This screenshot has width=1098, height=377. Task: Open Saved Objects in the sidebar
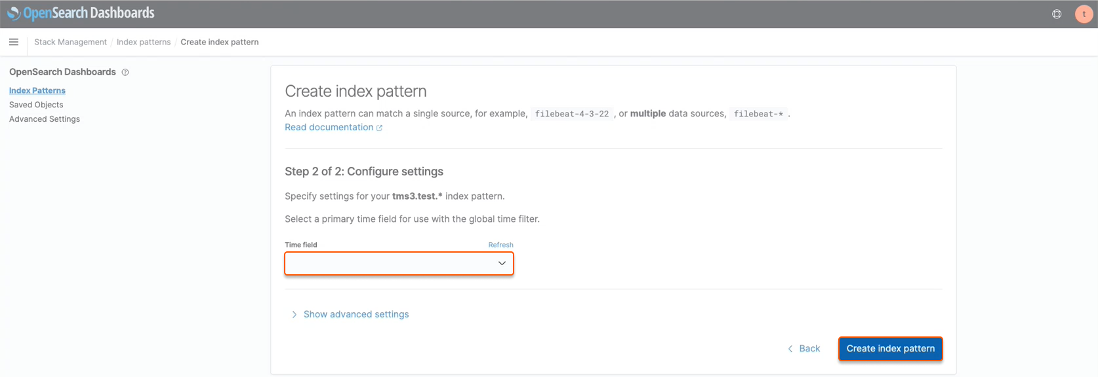pos(36,105)
